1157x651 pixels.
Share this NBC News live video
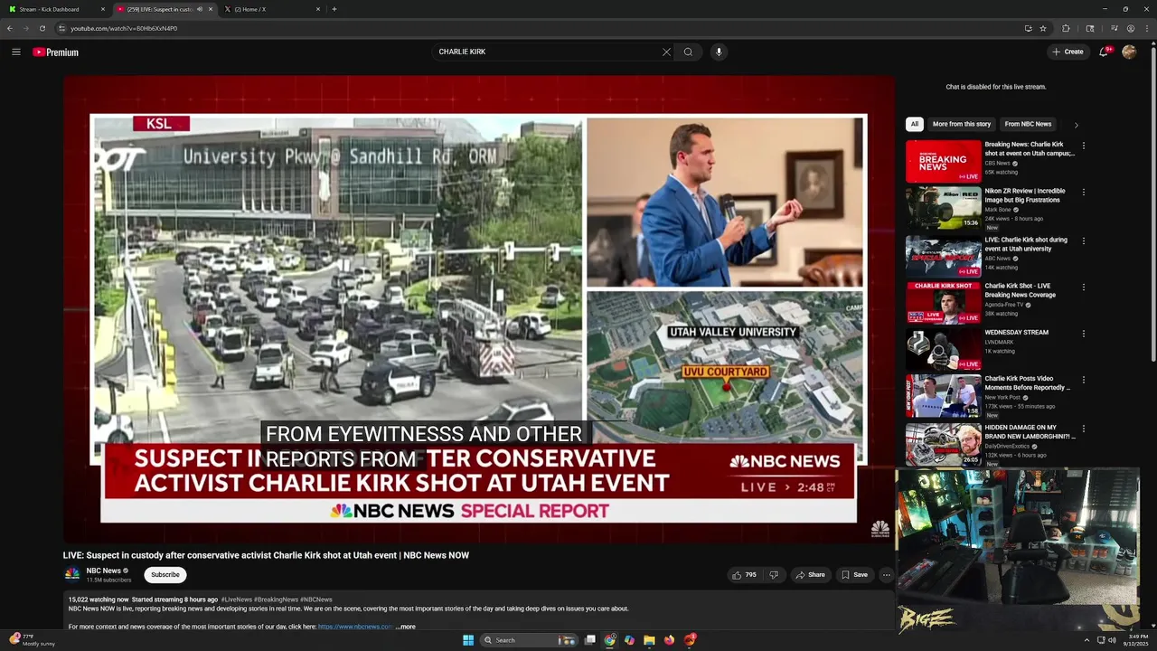(x=810, y=575)
